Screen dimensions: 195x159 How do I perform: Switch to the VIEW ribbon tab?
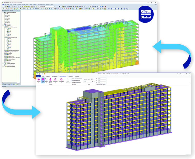coord(43,76)
